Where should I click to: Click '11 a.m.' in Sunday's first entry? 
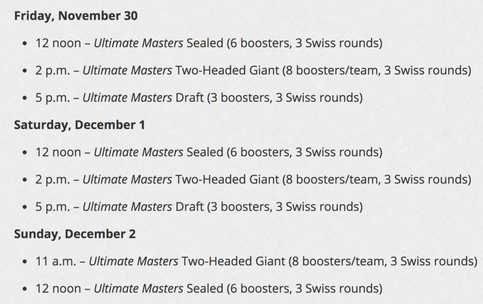(56, 261)
